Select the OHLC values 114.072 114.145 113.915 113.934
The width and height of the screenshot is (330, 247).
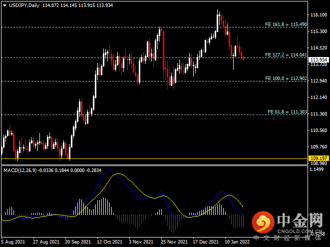(x=78, y=5)
